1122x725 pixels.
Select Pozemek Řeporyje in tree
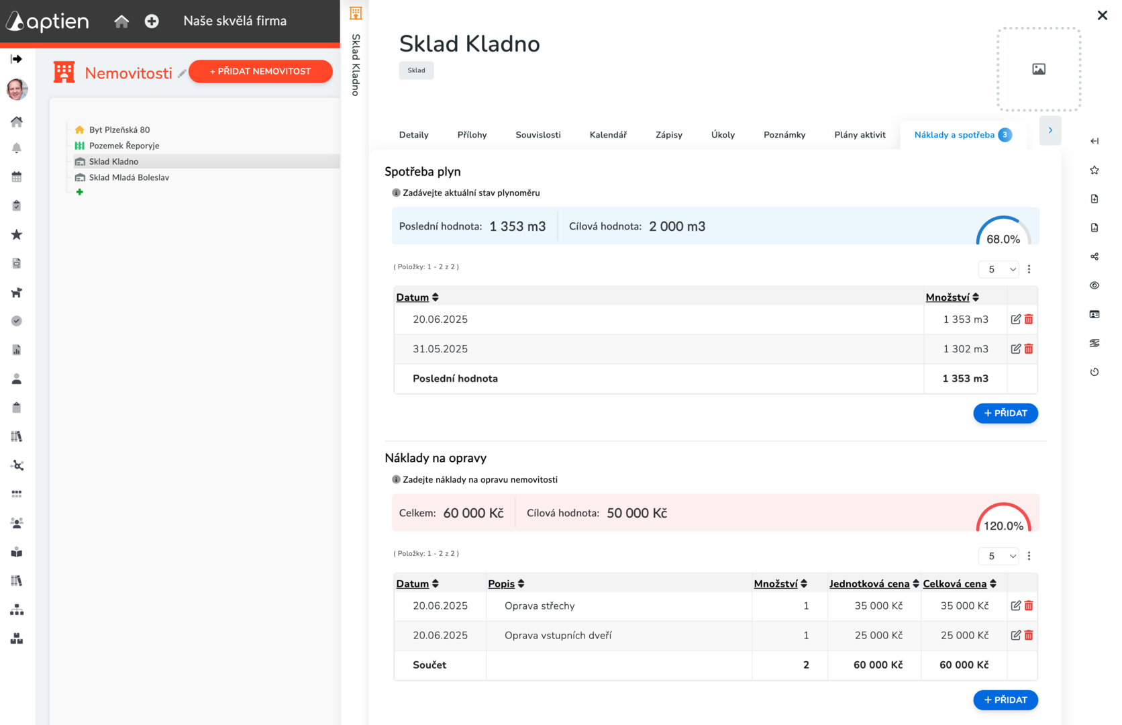click(124, 146)
